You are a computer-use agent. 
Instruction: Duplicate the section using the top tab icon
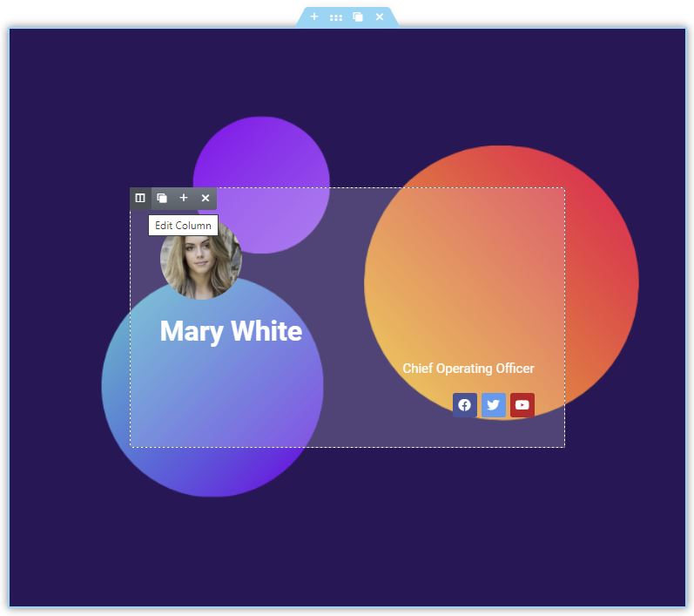click(358, 17)
